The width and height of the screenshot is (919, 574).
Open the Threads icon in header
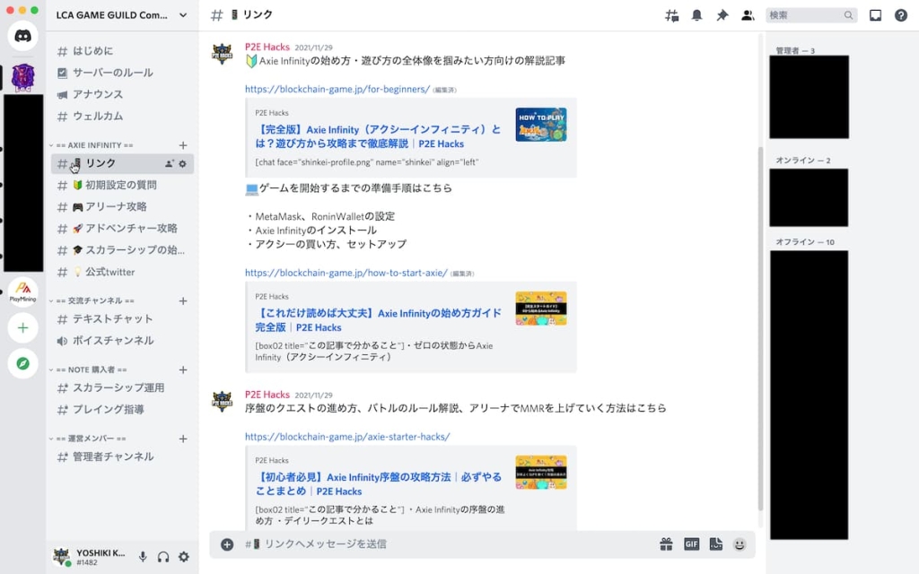[671, 15]
